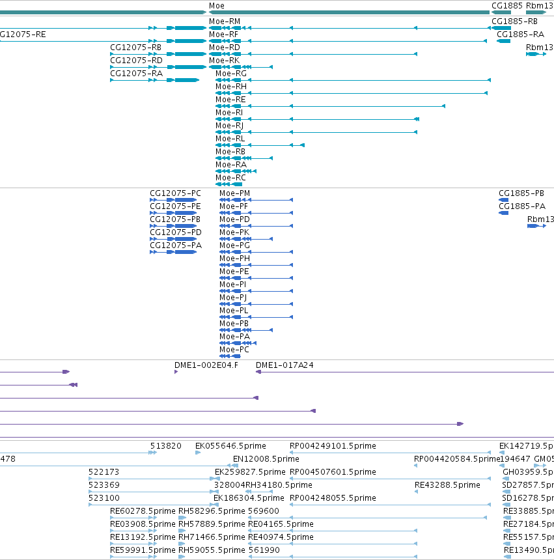This screenshot has width=554, height=560.
Task: Click the Moe-RC transcript label
Action: (230, 178)
